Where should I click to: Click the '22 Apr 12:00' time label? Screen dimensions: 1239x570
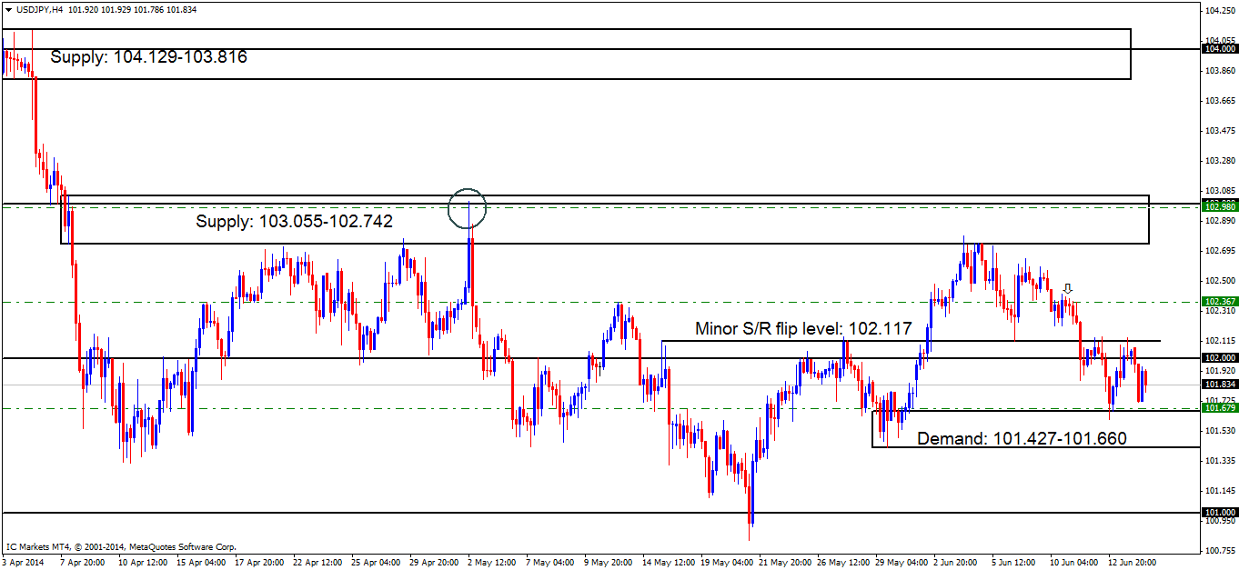pyautogui.click(x=319, y=563)
